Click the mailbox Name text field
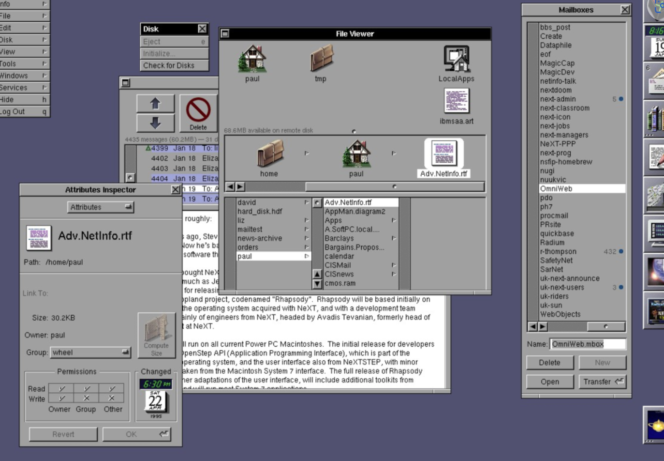The width and height of the screenshot is (664, 461). tap(588, 344)
